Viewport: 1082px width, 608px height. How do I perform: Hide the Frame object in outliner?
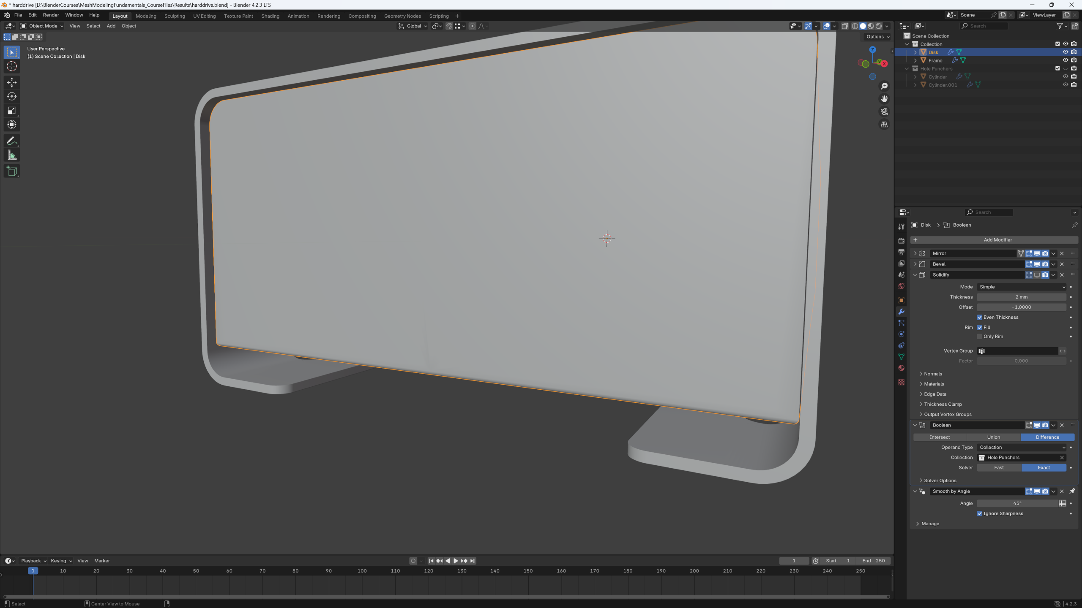pos(1066,60)
